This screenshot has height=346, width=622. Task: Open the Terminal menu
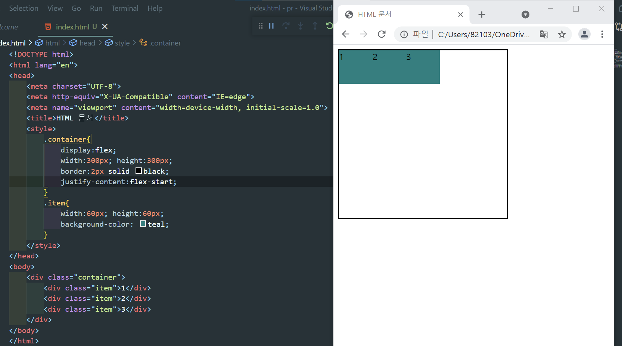tap(125, 8)
